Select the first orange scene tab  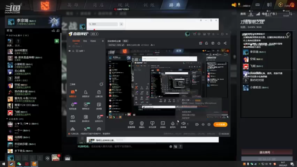[76, 41]
